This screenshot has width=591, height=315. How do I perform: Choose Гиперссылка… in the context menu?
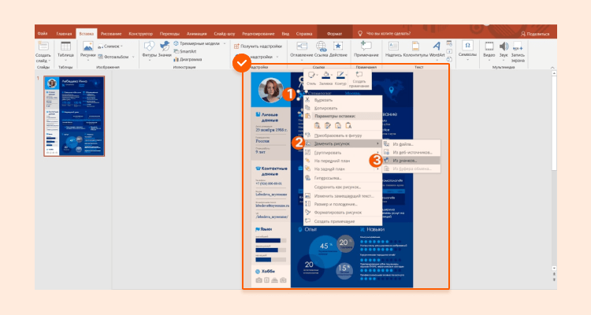tap(343, 178)
